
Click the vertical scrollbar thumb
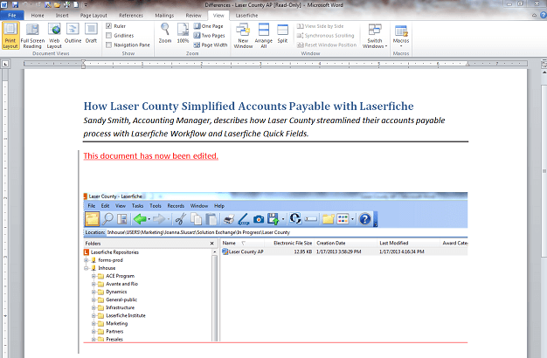click(544, 171)
